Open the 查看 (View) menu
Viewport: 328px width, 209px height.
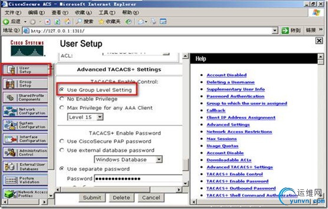[x=60, y=13]
